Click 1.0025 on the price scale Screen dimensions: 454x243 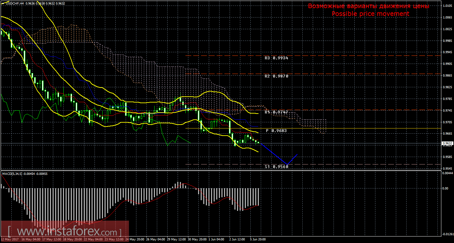point(447,29)
